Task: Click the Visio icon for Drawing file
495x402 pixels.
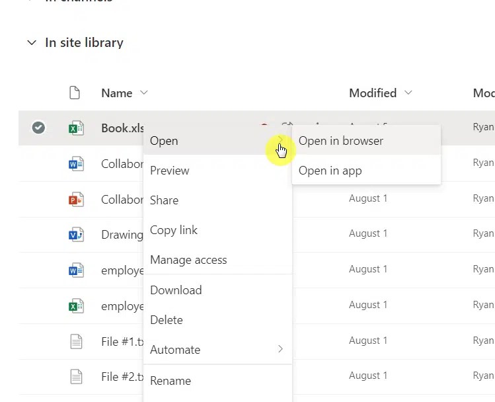Action: click(x=76, y=235)
